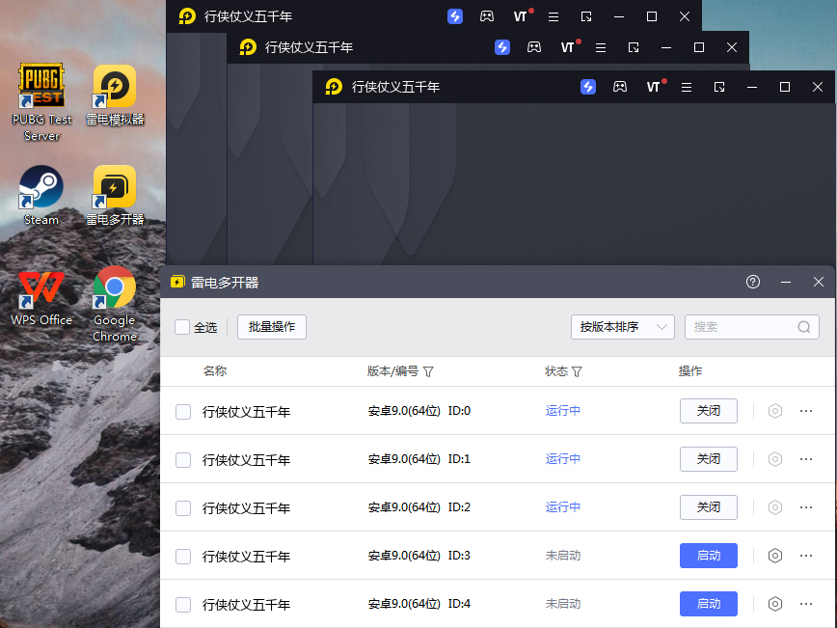This screenshot has height=628, width=837.
Task: Open the 版本/编号 filter funnel
Action: 427,371
